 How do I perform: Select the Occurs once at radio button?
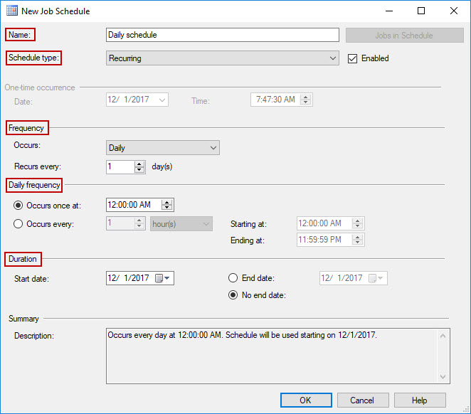[18, 206]
